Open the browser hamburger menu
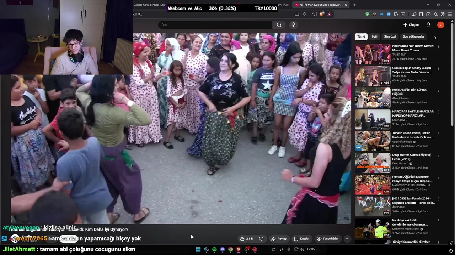455x255 pixels. tap(450, 14)
